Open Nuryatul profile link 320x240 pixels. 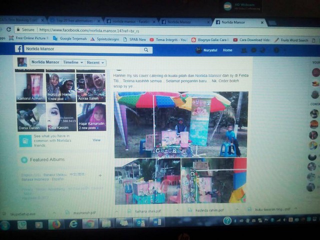tap(209, 50)
